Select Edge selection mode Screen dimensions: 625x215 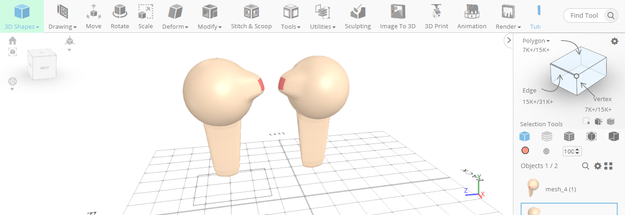click(529, 91)
